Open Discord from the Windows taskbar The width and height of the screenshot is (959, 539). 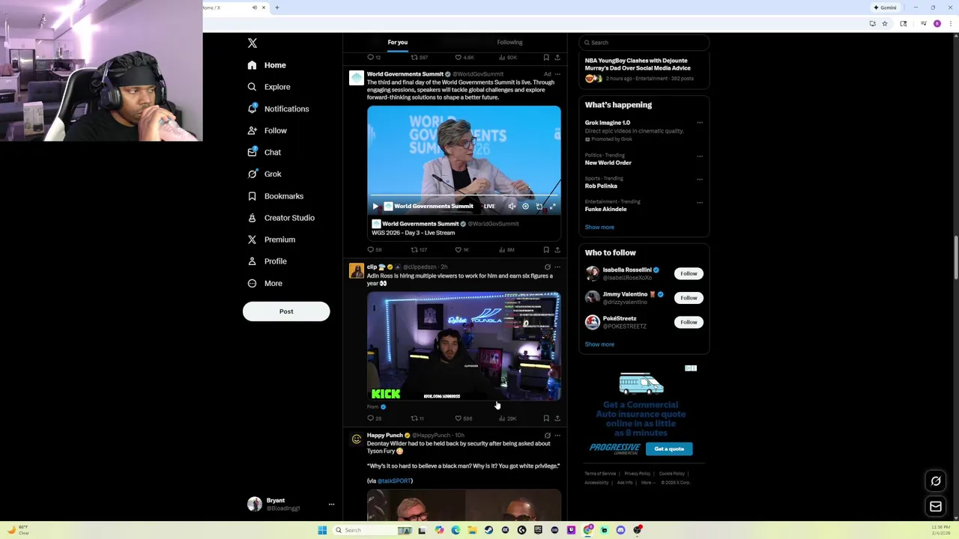coord(620,530)
